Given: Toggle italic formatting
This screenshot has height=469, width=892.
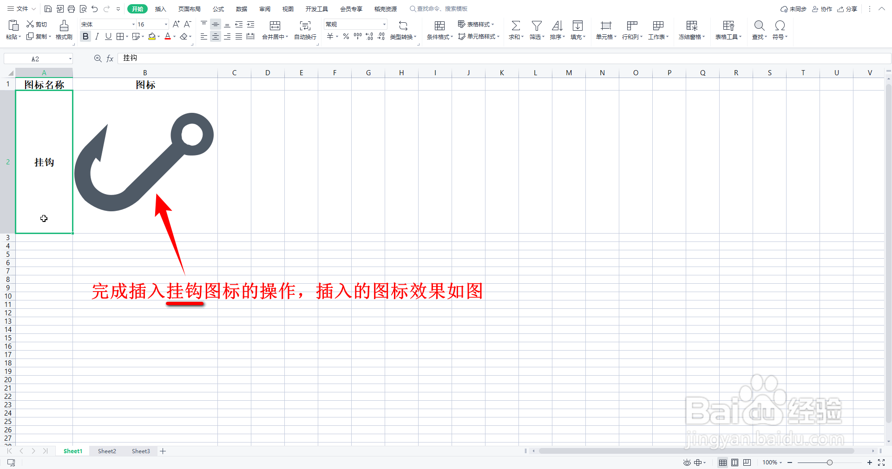Looking at the screenshot, I should [x=97, y=36].
